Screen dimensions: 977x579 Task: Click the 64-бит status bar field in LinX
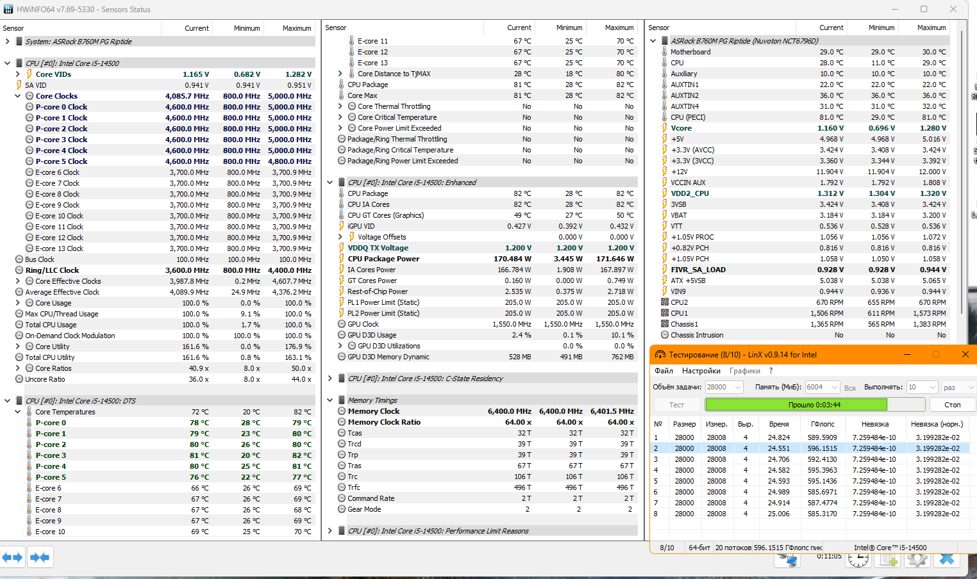(699, 548)
